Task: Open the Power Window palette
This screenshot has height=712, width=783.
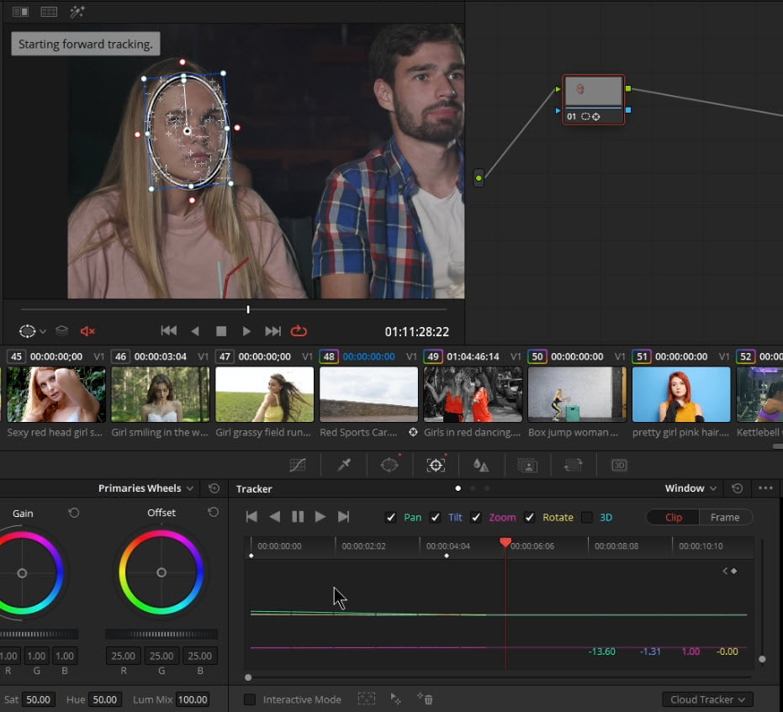Action: click(x=389, y=465)
